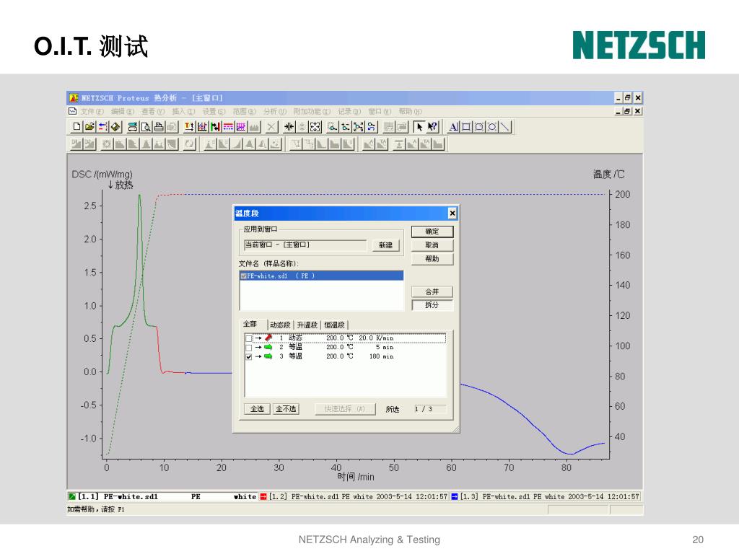Open the 插入 menu
Screen dimensions: 739x554
tap(183, 111)
